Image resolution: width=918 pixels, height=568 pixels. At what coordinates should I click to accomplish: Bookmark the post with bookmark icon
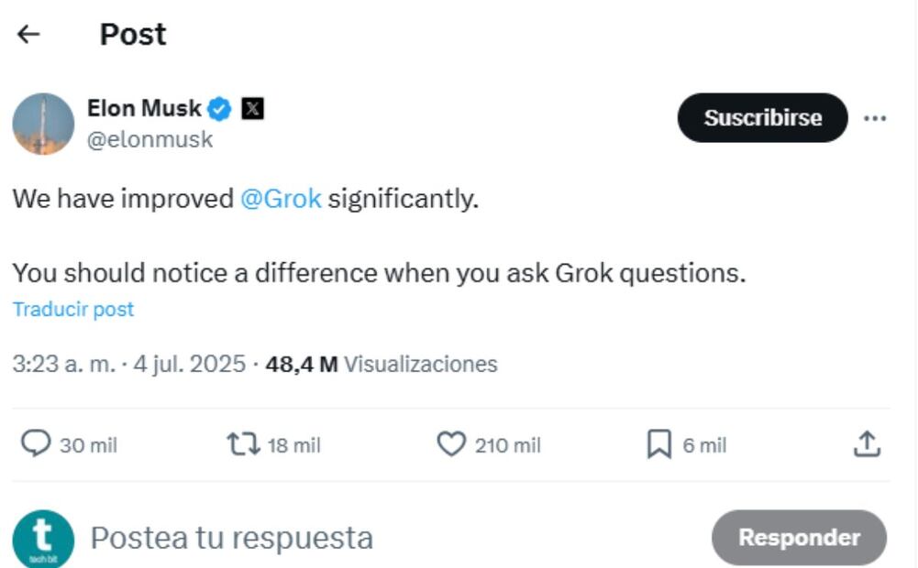click(x=658, y=444)
